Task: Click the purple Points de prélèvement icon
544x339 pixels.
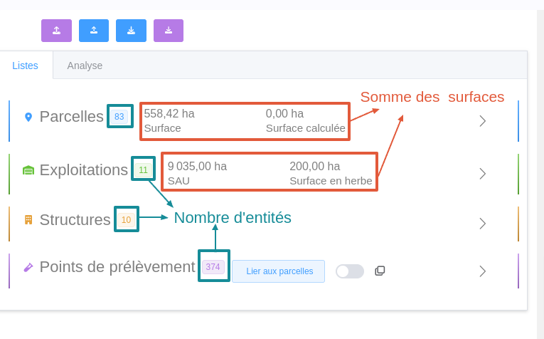Action: [x=28, y=267]
